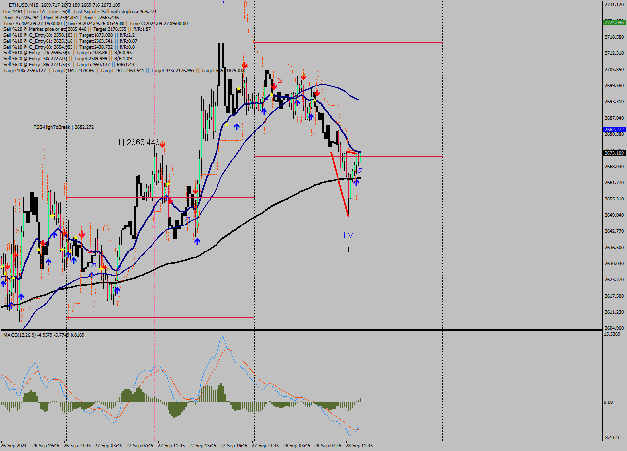
Task: Click the 26 Sep 2024 date on the time axis
Action: pyautogui.click(x=15, y=446)
